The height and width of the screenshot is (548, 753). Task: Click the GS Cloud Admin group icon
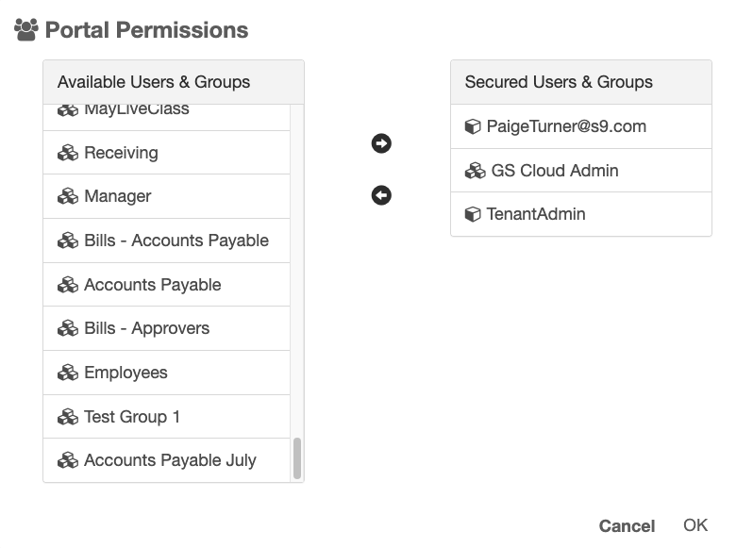tap(475, 171)
